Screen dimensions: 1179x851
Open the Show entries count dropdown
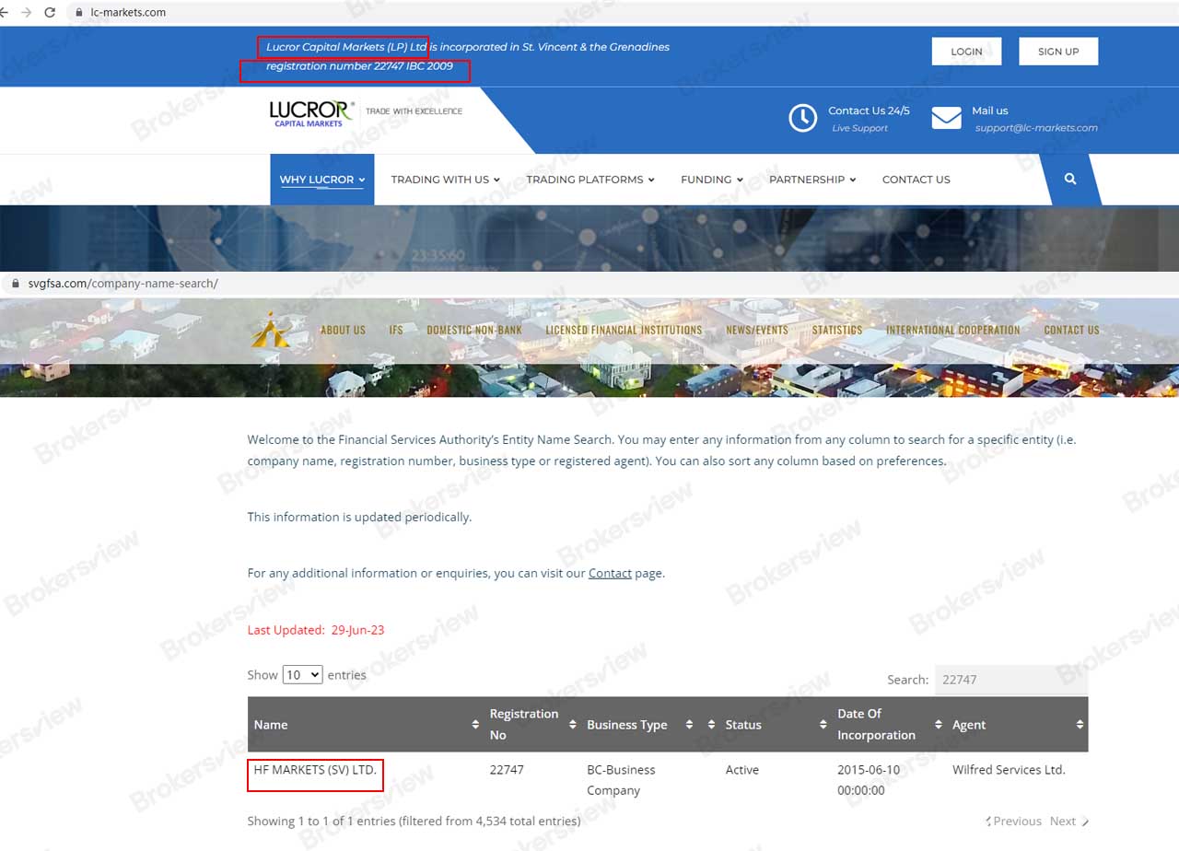coord(302,675)
